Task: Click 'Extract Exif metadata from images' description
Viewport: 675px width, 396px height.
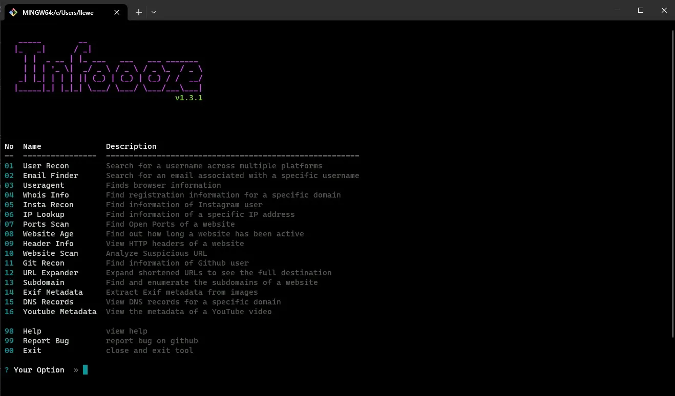Action: pos(182,292)
